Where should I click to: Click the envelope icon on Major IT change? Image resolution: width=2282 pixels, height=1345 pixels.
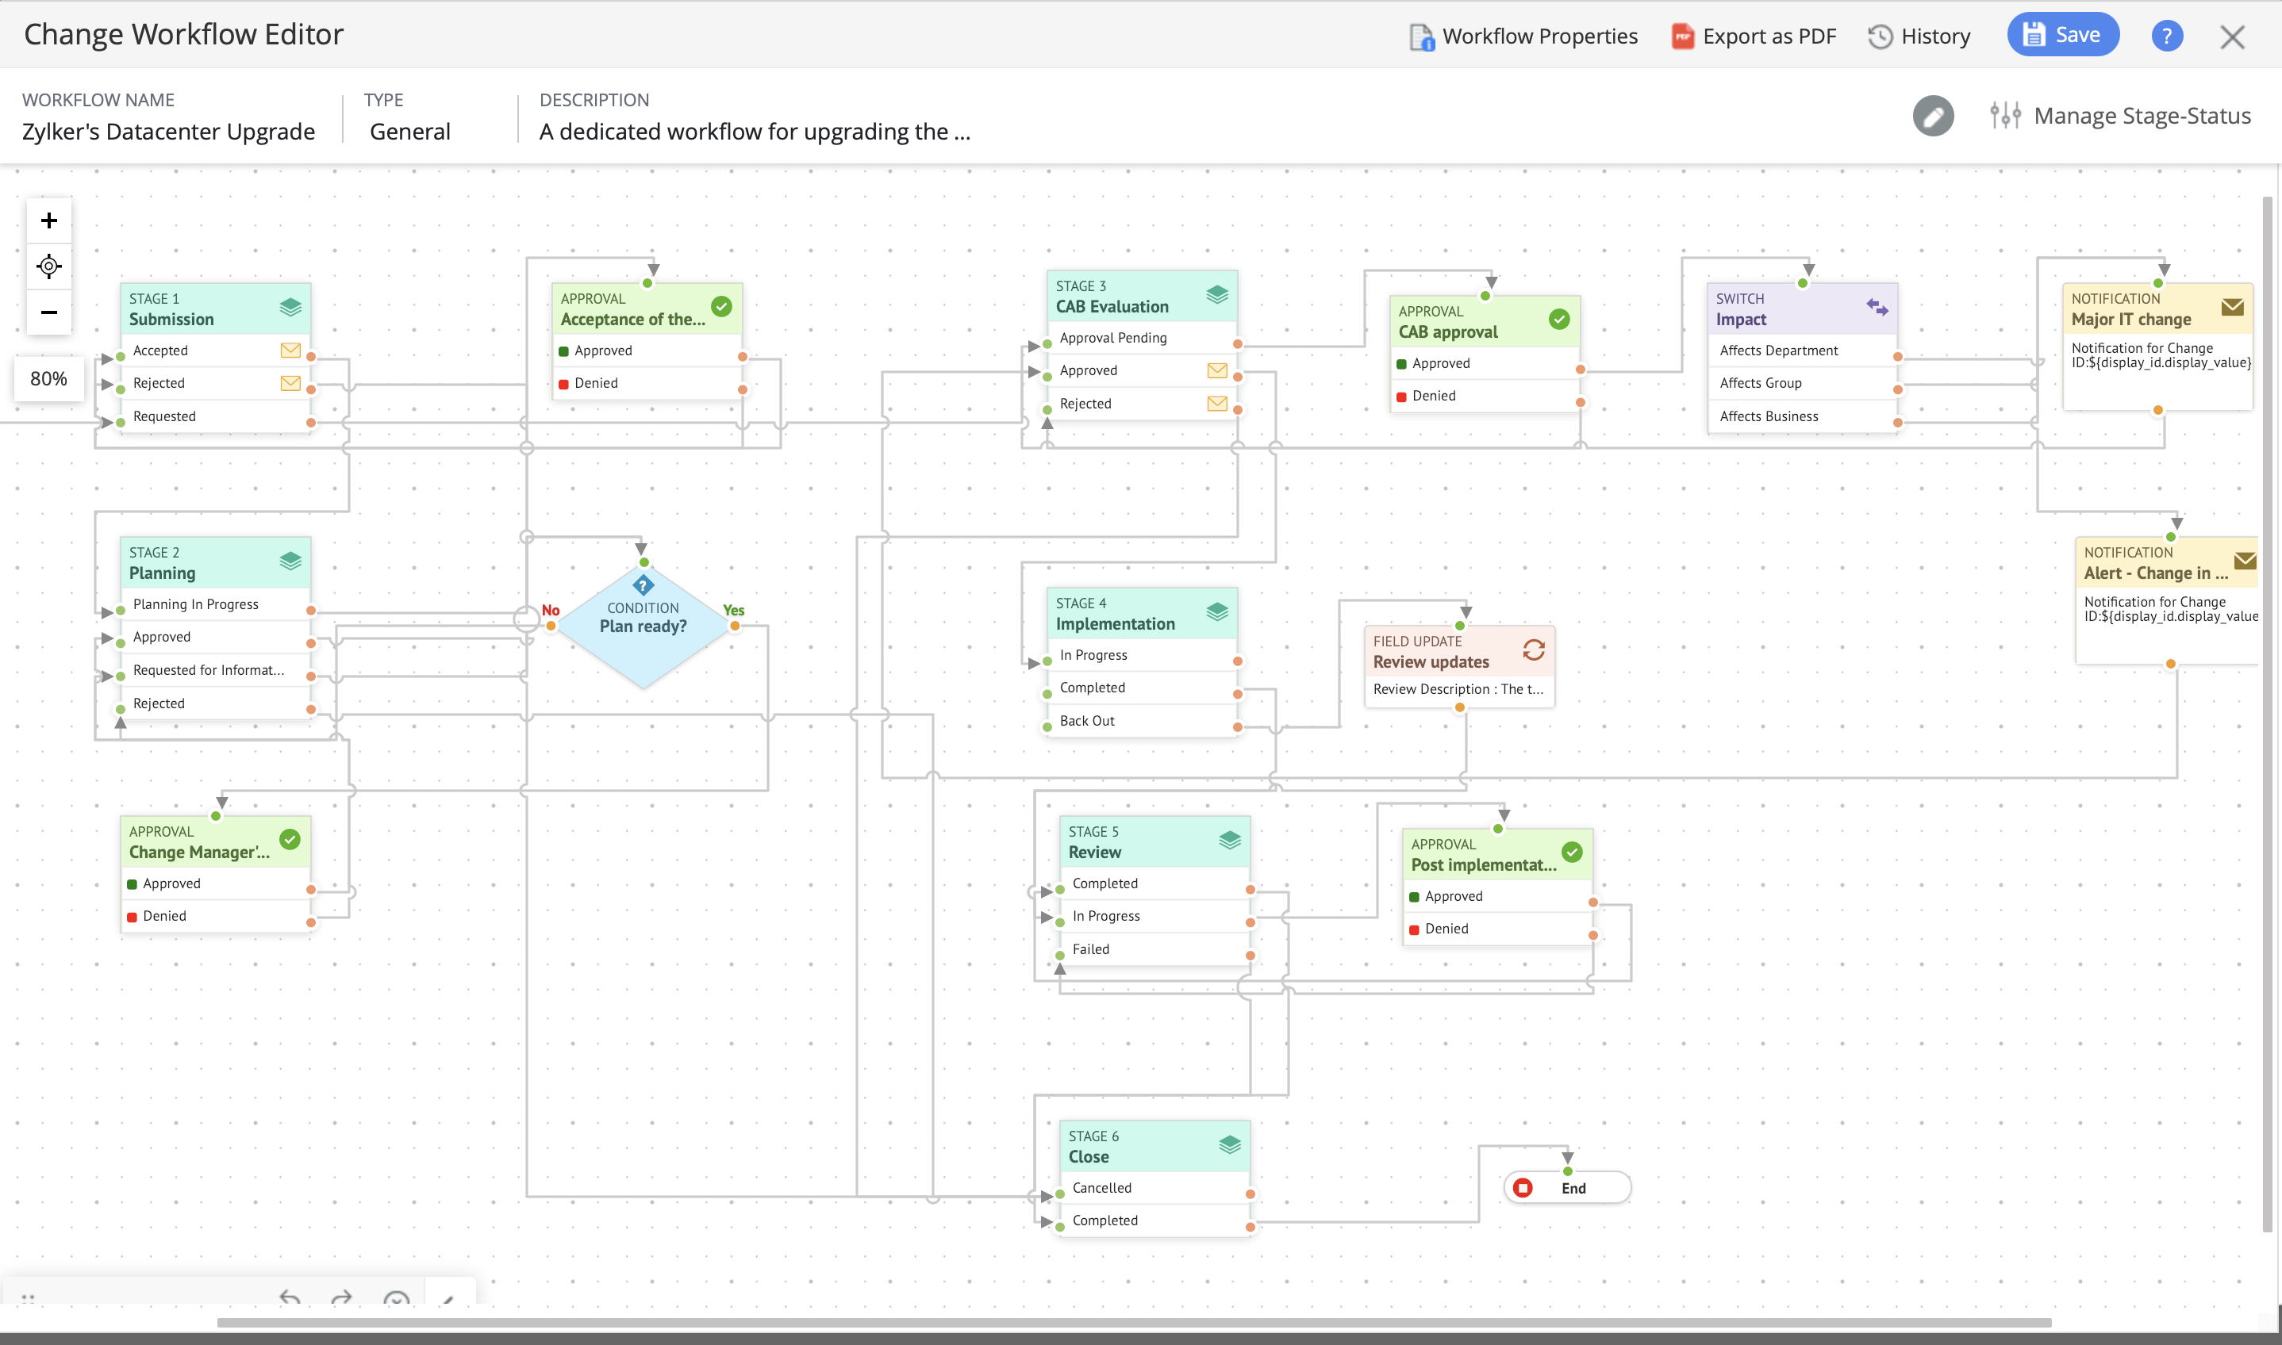[2232, 307]
